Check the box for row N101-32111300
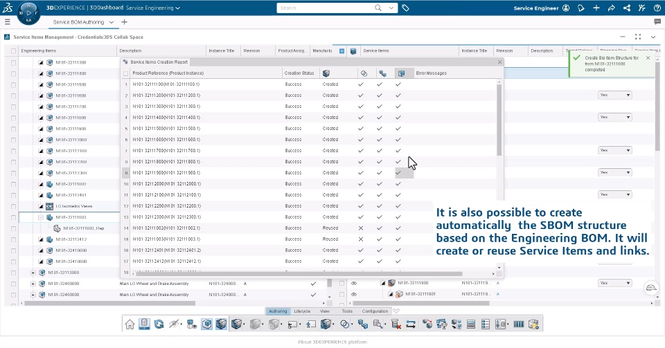Screen dimensions: 665x348 tap(14, 62)
